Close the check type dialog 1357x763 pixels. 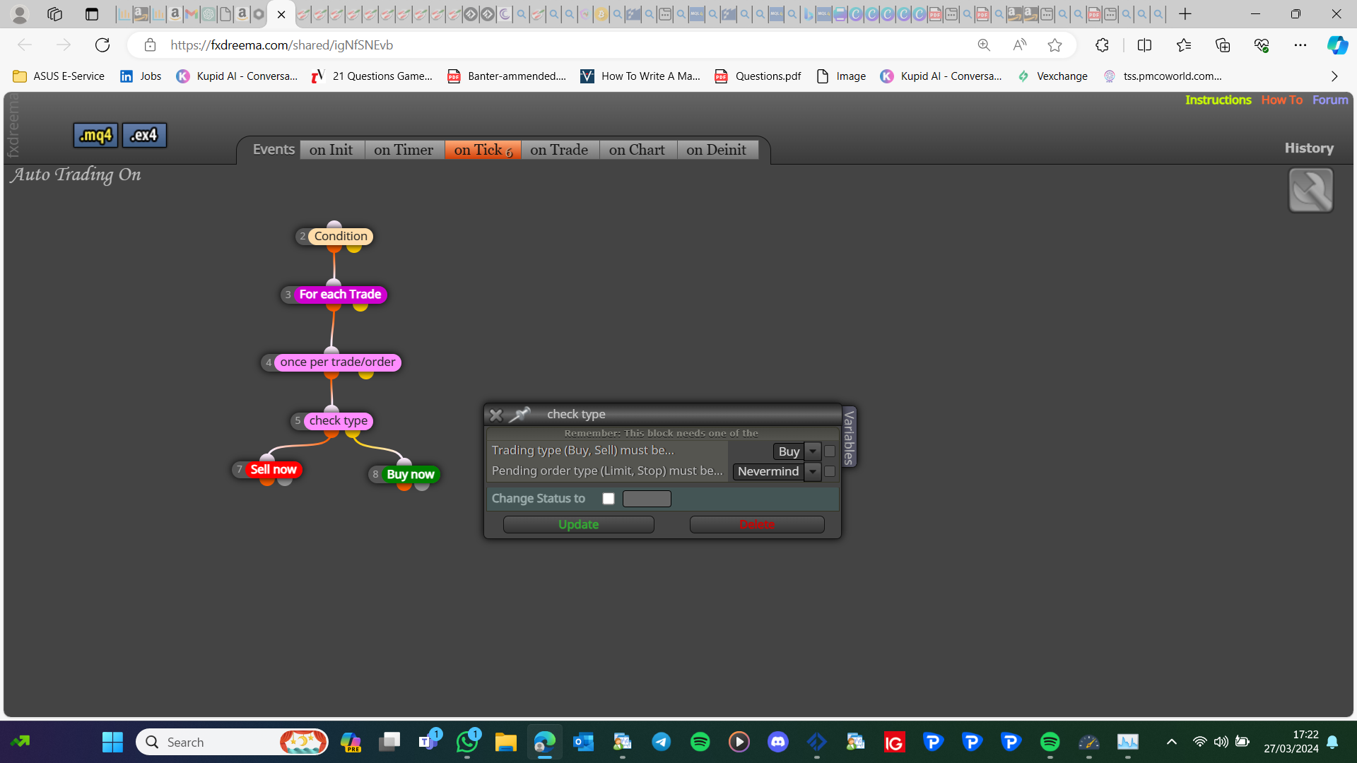[496, 415]
